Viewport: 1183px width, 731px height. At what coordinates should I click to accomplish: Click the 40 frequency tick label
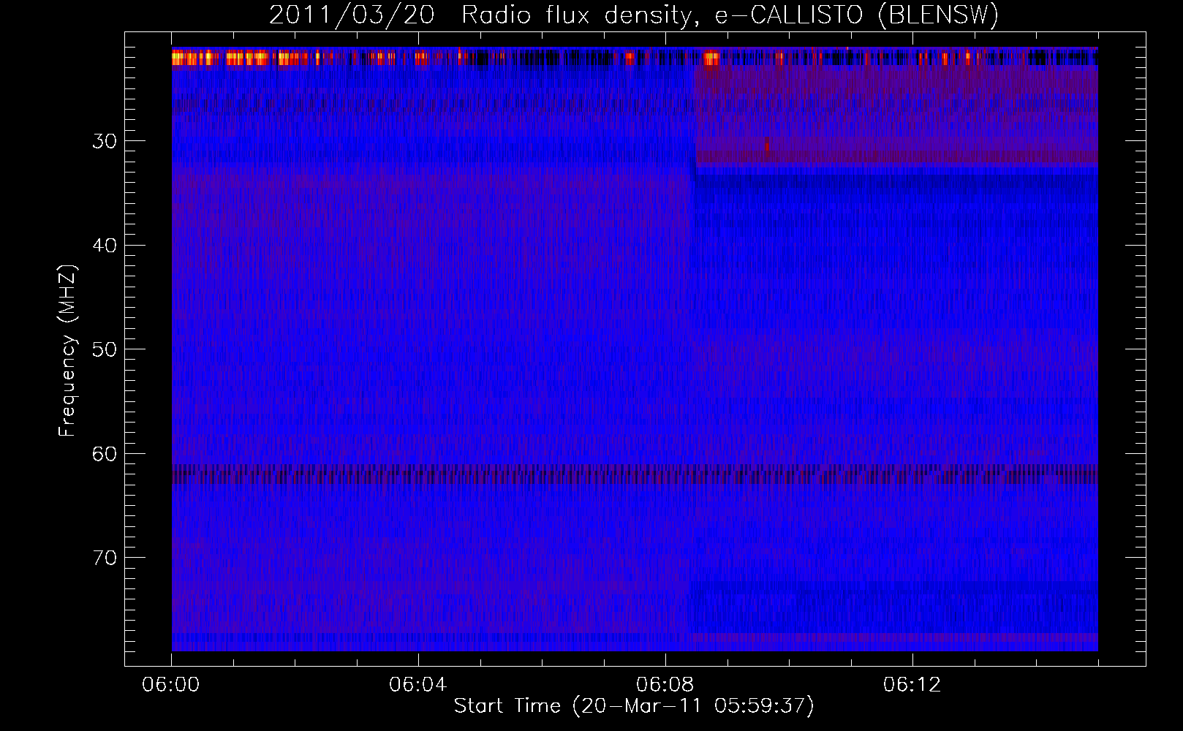pos(105,246)
